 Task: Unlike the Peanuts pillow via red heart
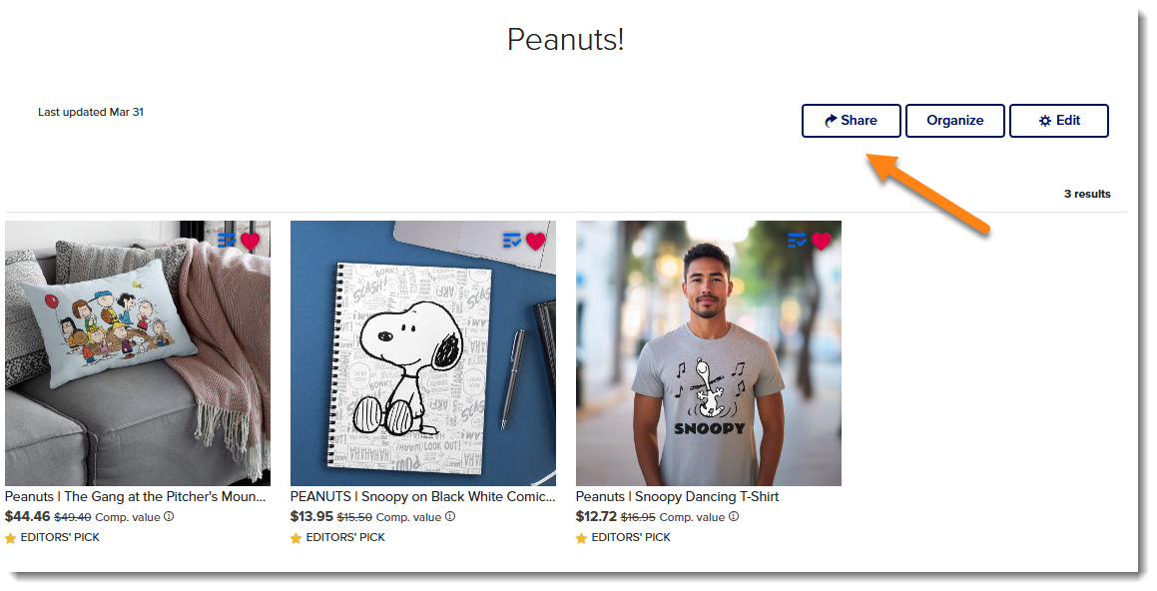point(251,242)
